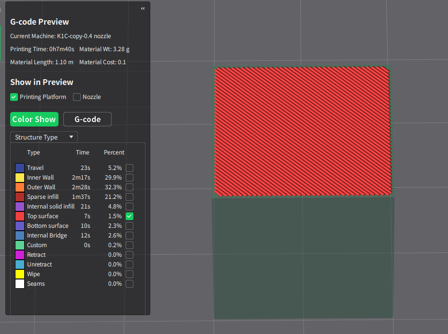This screenshot has width=448, height=334.
Task: Uncheck the Printing Platform checkbox
Action: [14, 97]
